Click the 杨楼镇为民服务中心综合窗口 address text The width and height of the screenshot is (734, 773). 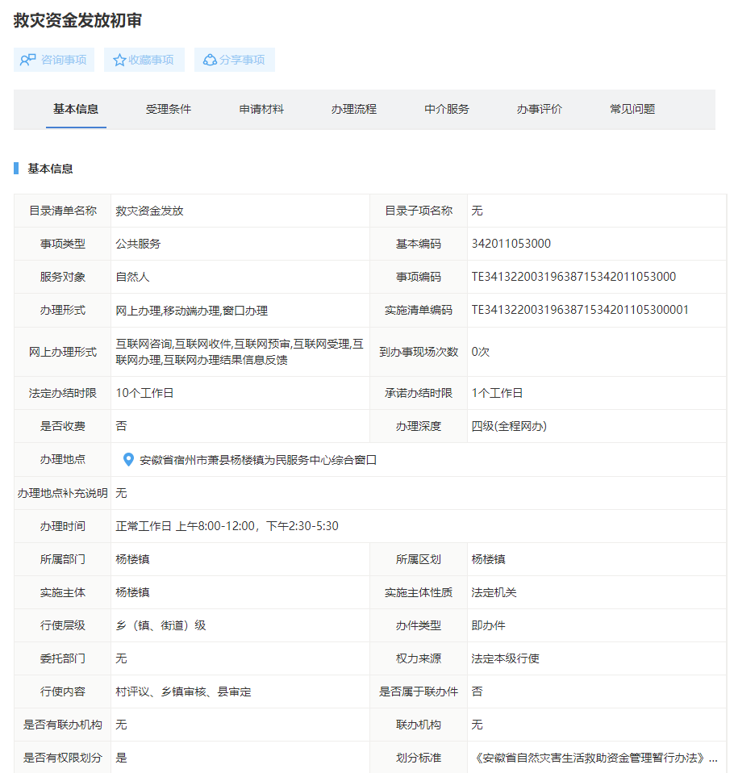coord(258,460)
